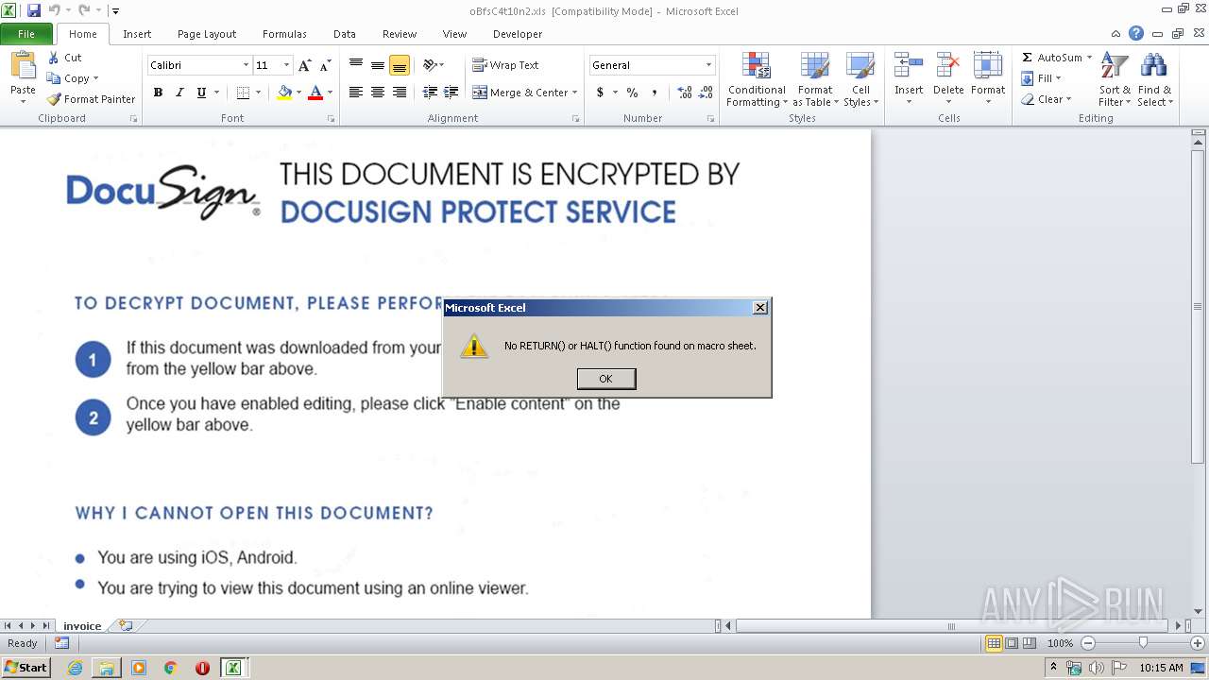Image resolution: width=1209 pixels, height=680 pixels.
Task: Close the Microsoft Excel warning dialog
Action: [760, 308]
